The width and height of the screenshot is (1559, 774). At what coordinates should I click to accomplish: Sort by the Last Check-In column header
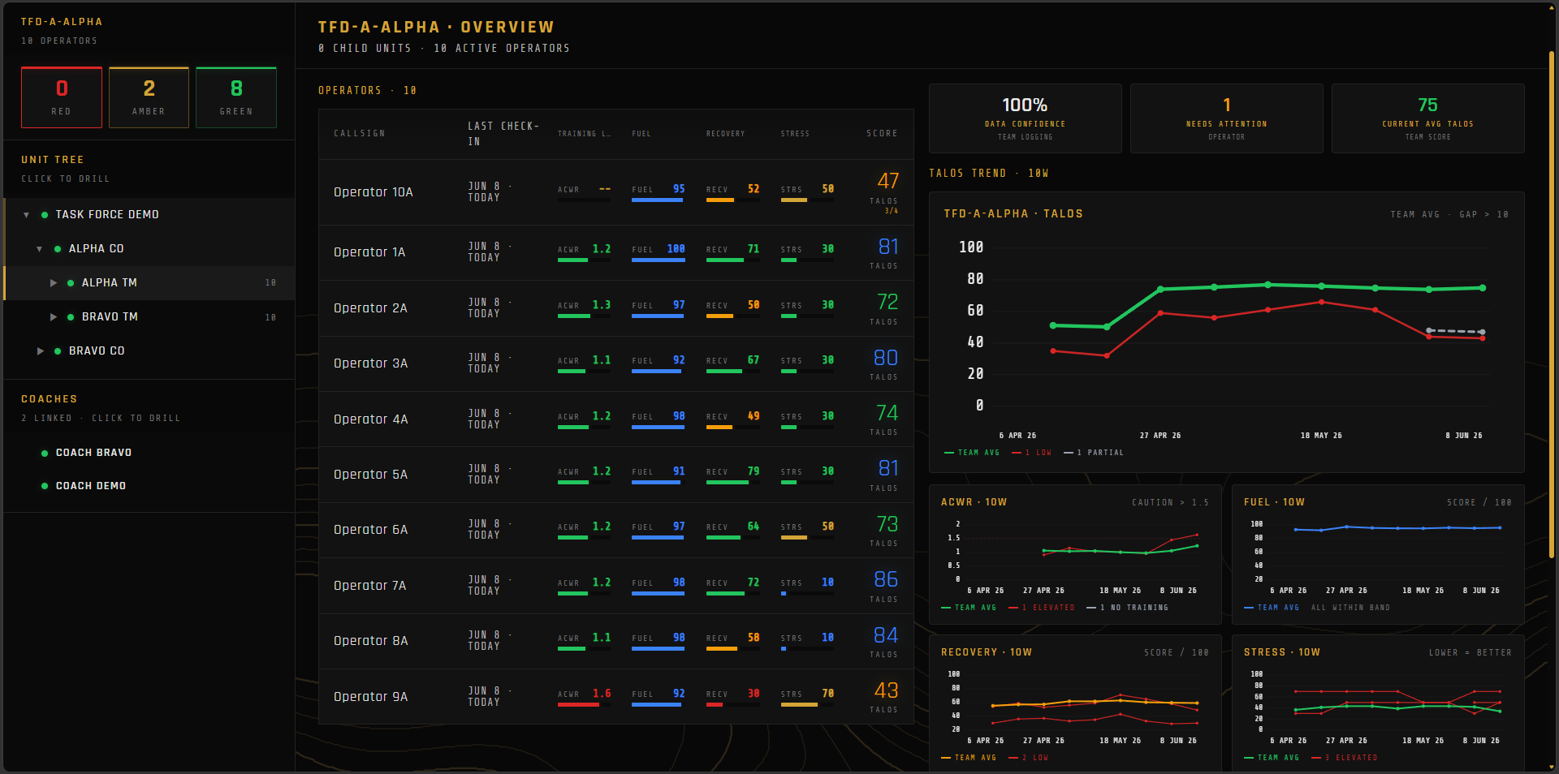[503, 134]
